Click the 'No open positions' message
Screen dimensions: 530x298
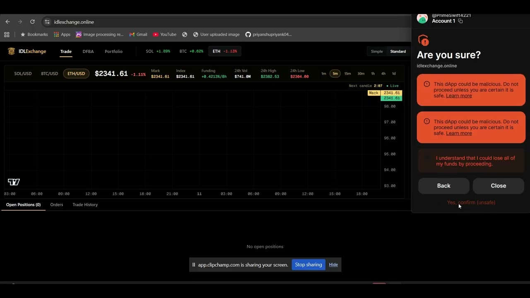point(265,247)
